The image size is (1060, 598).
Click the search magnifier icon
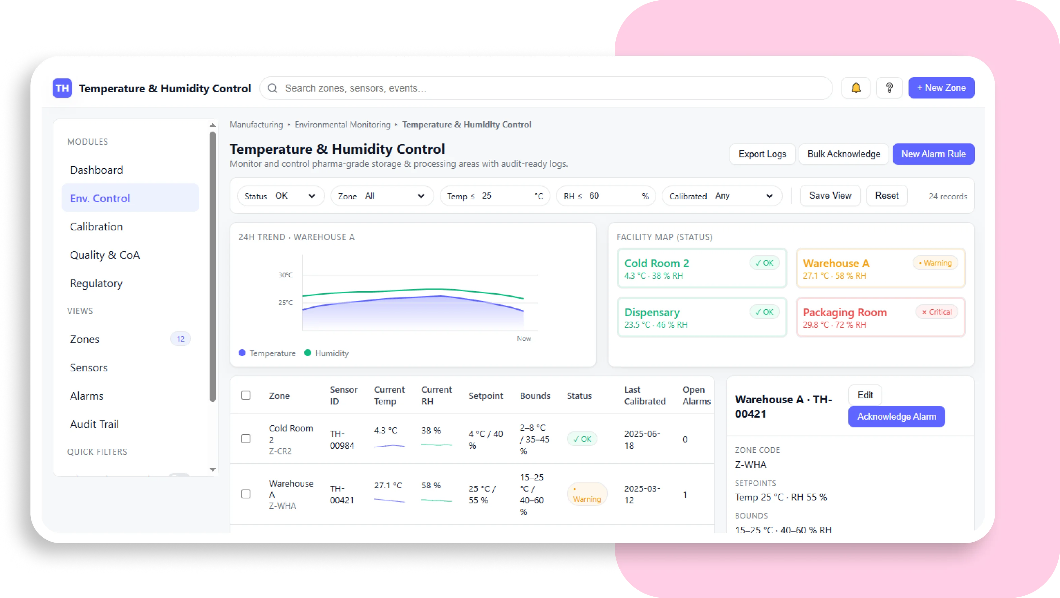coord(273,88)
